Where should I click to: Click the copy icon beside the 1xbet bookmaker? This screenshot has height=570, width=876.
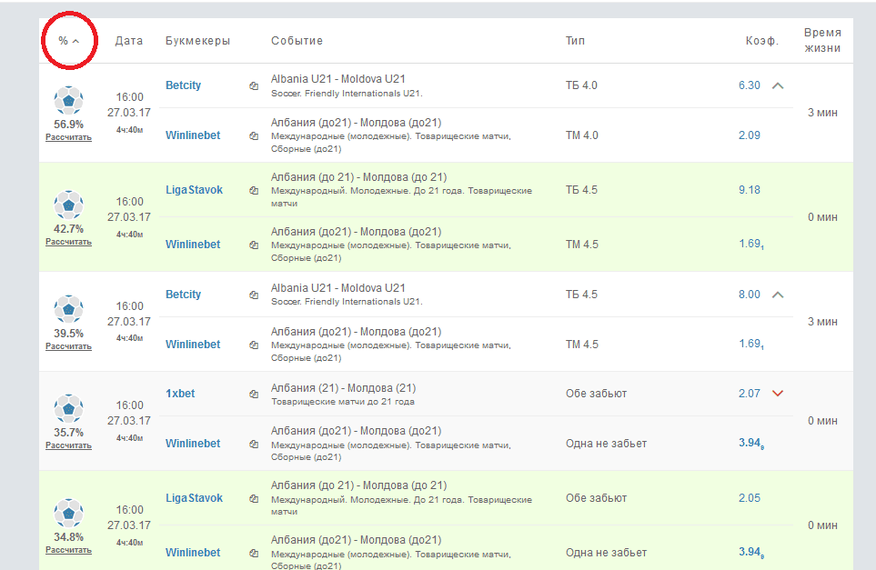click(x=255, y=395)
